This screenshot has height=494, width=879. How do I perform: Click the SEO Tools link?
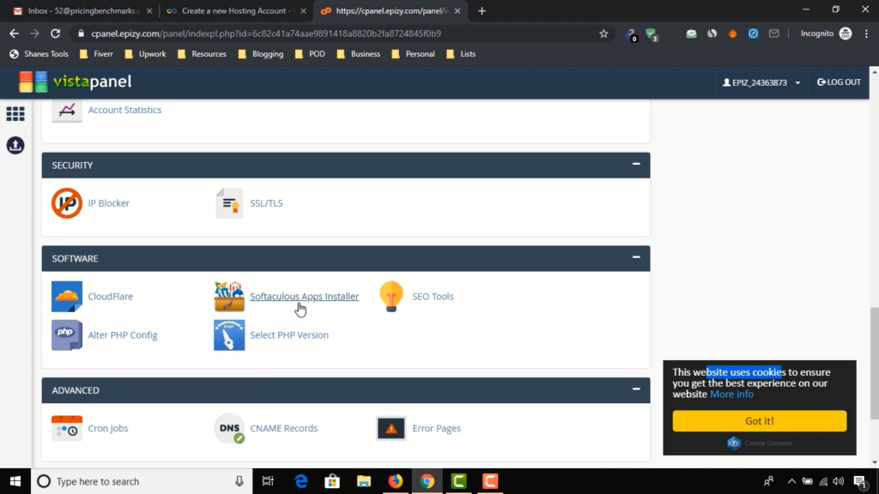coord(433,296)
